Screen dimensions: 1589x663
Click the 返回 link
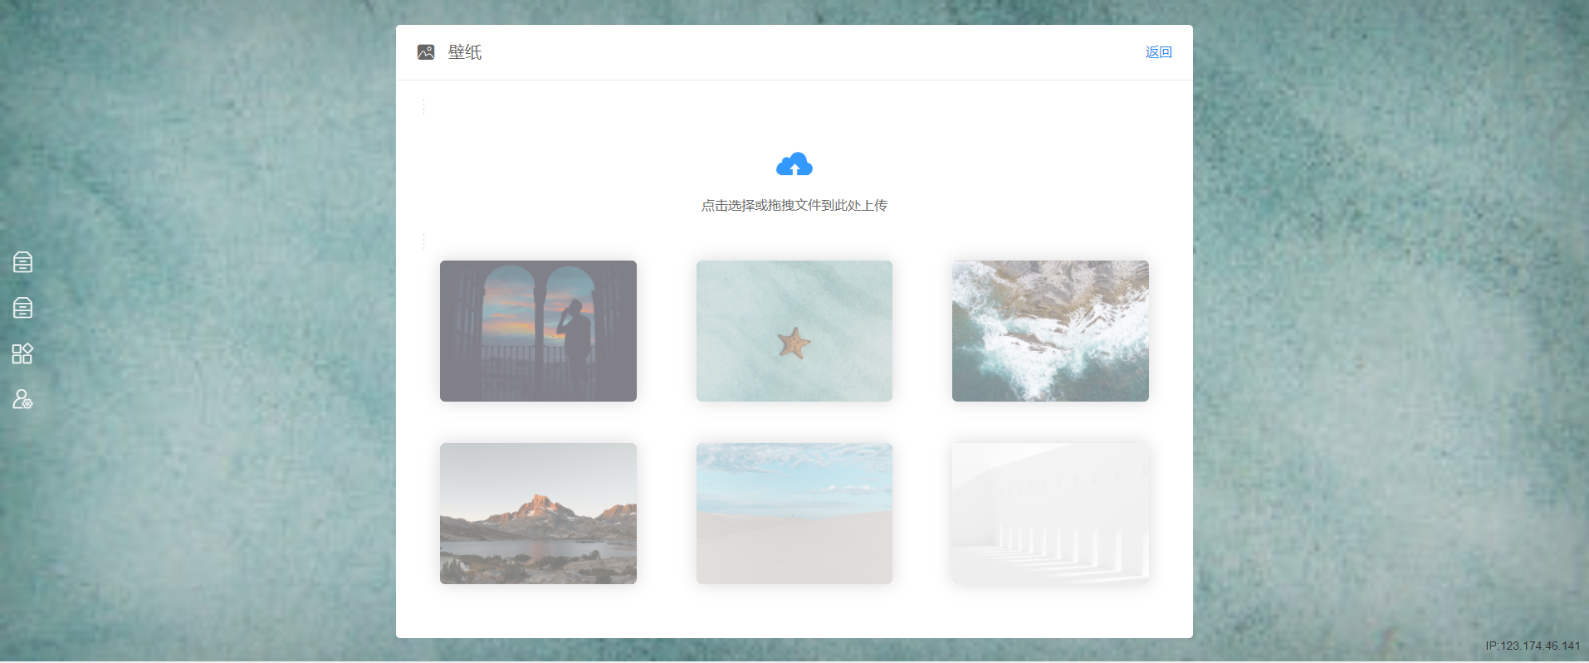1158,52
